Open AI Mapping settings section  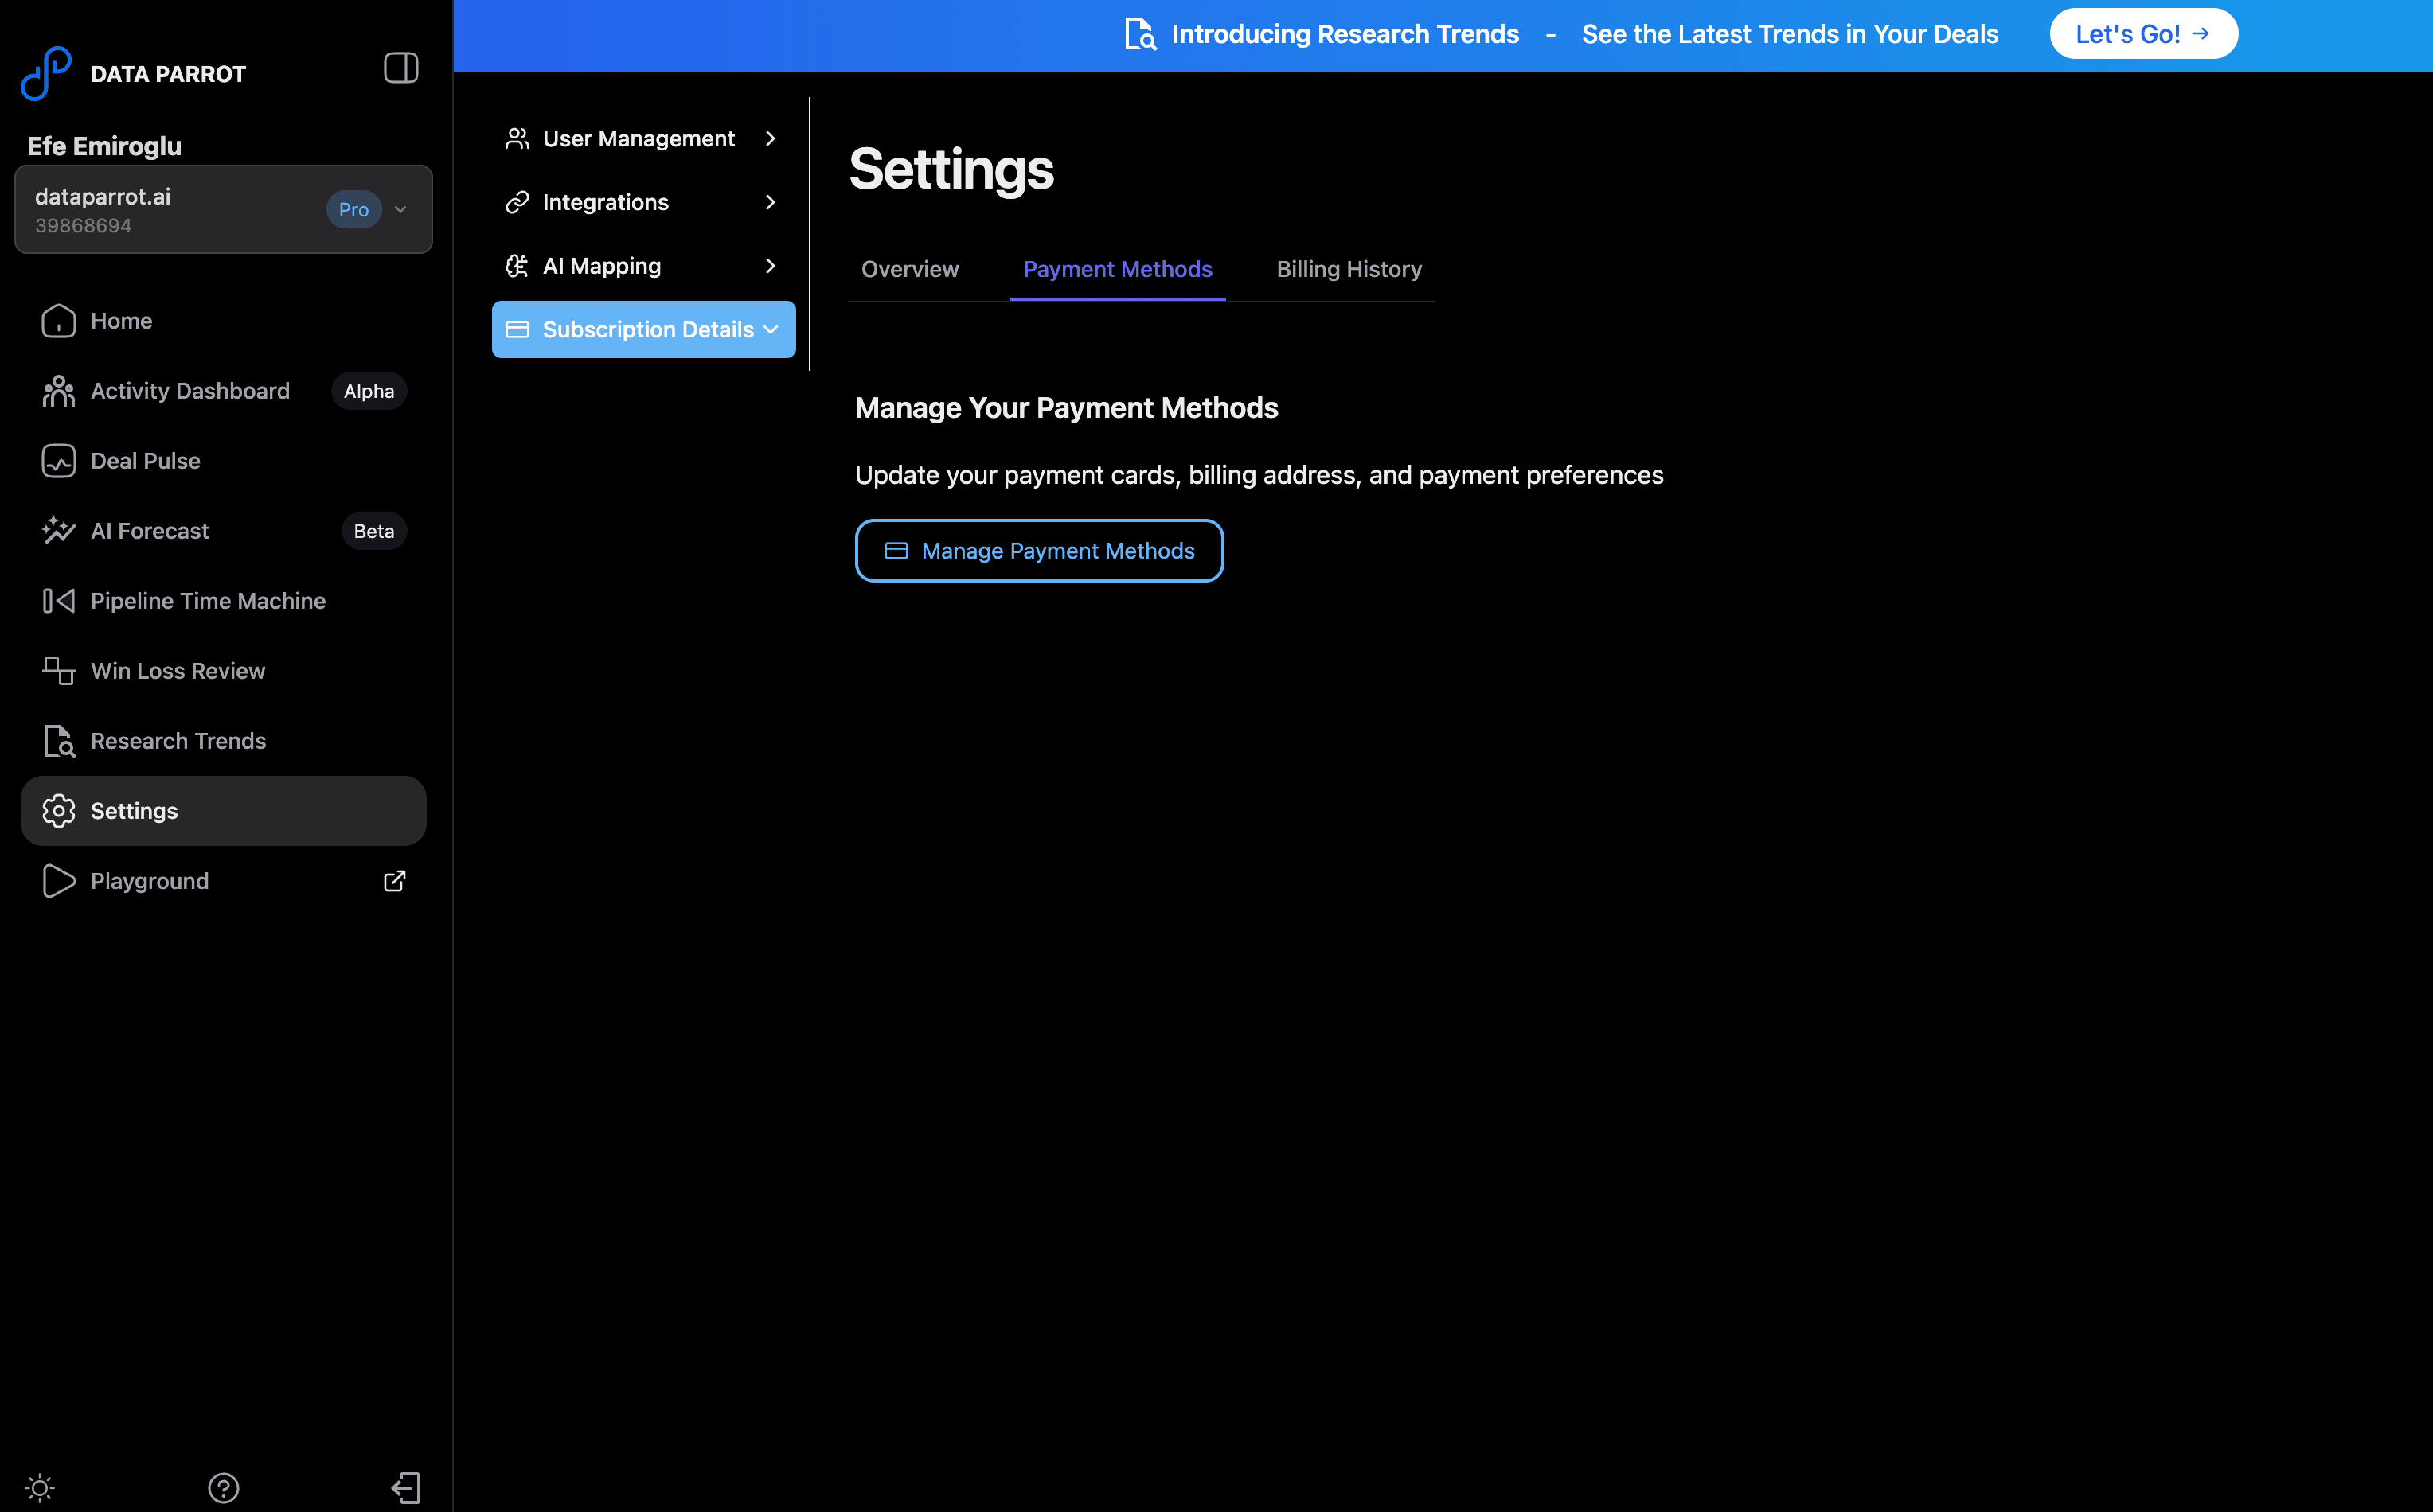point(643,266)
